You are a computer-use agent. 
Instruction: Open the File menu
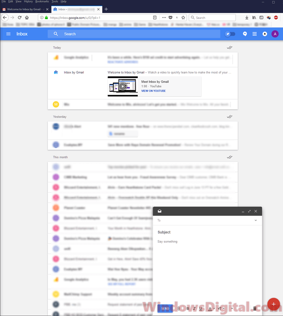click(x=4, y=1)
